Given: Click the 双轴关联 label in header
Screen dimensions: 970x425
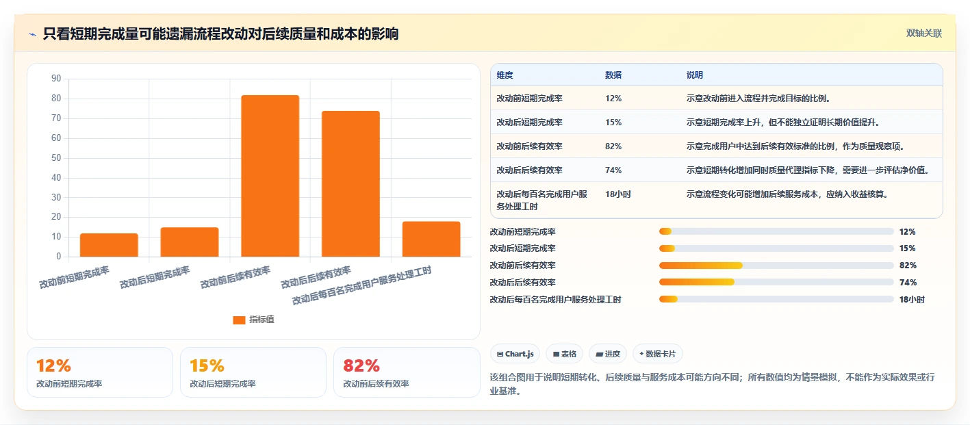Looking at the screenshot, I should tap(924, 34).
